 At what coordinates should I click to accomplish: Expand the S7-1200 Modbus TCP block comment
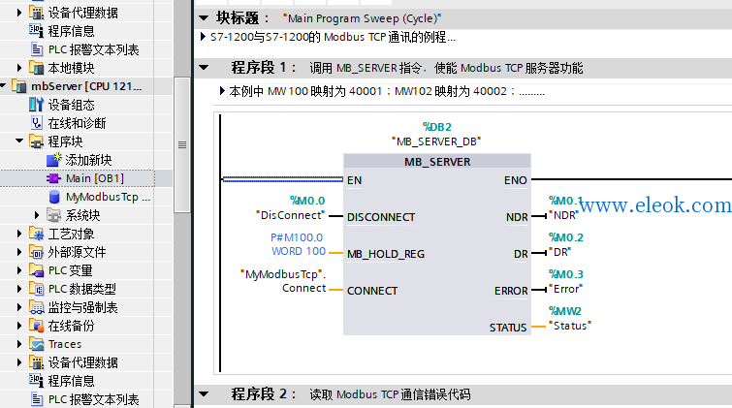[x=203, y=37]
